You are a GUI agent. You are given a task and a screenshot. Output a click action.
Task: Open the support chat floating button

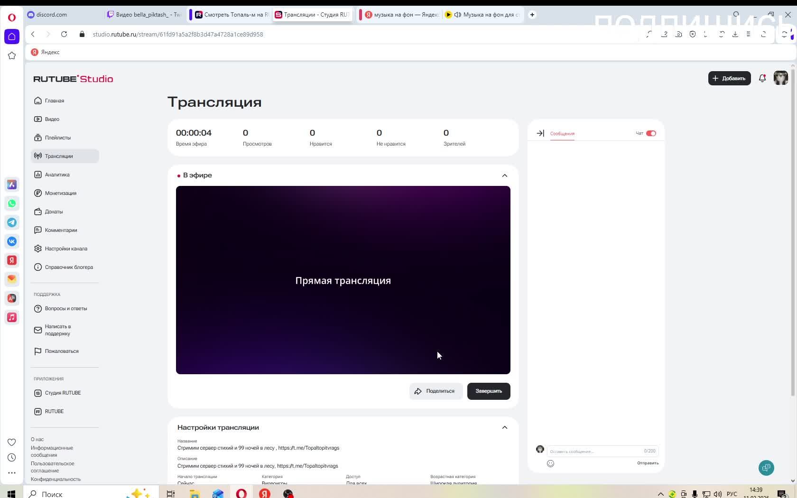tap(766, 468)
